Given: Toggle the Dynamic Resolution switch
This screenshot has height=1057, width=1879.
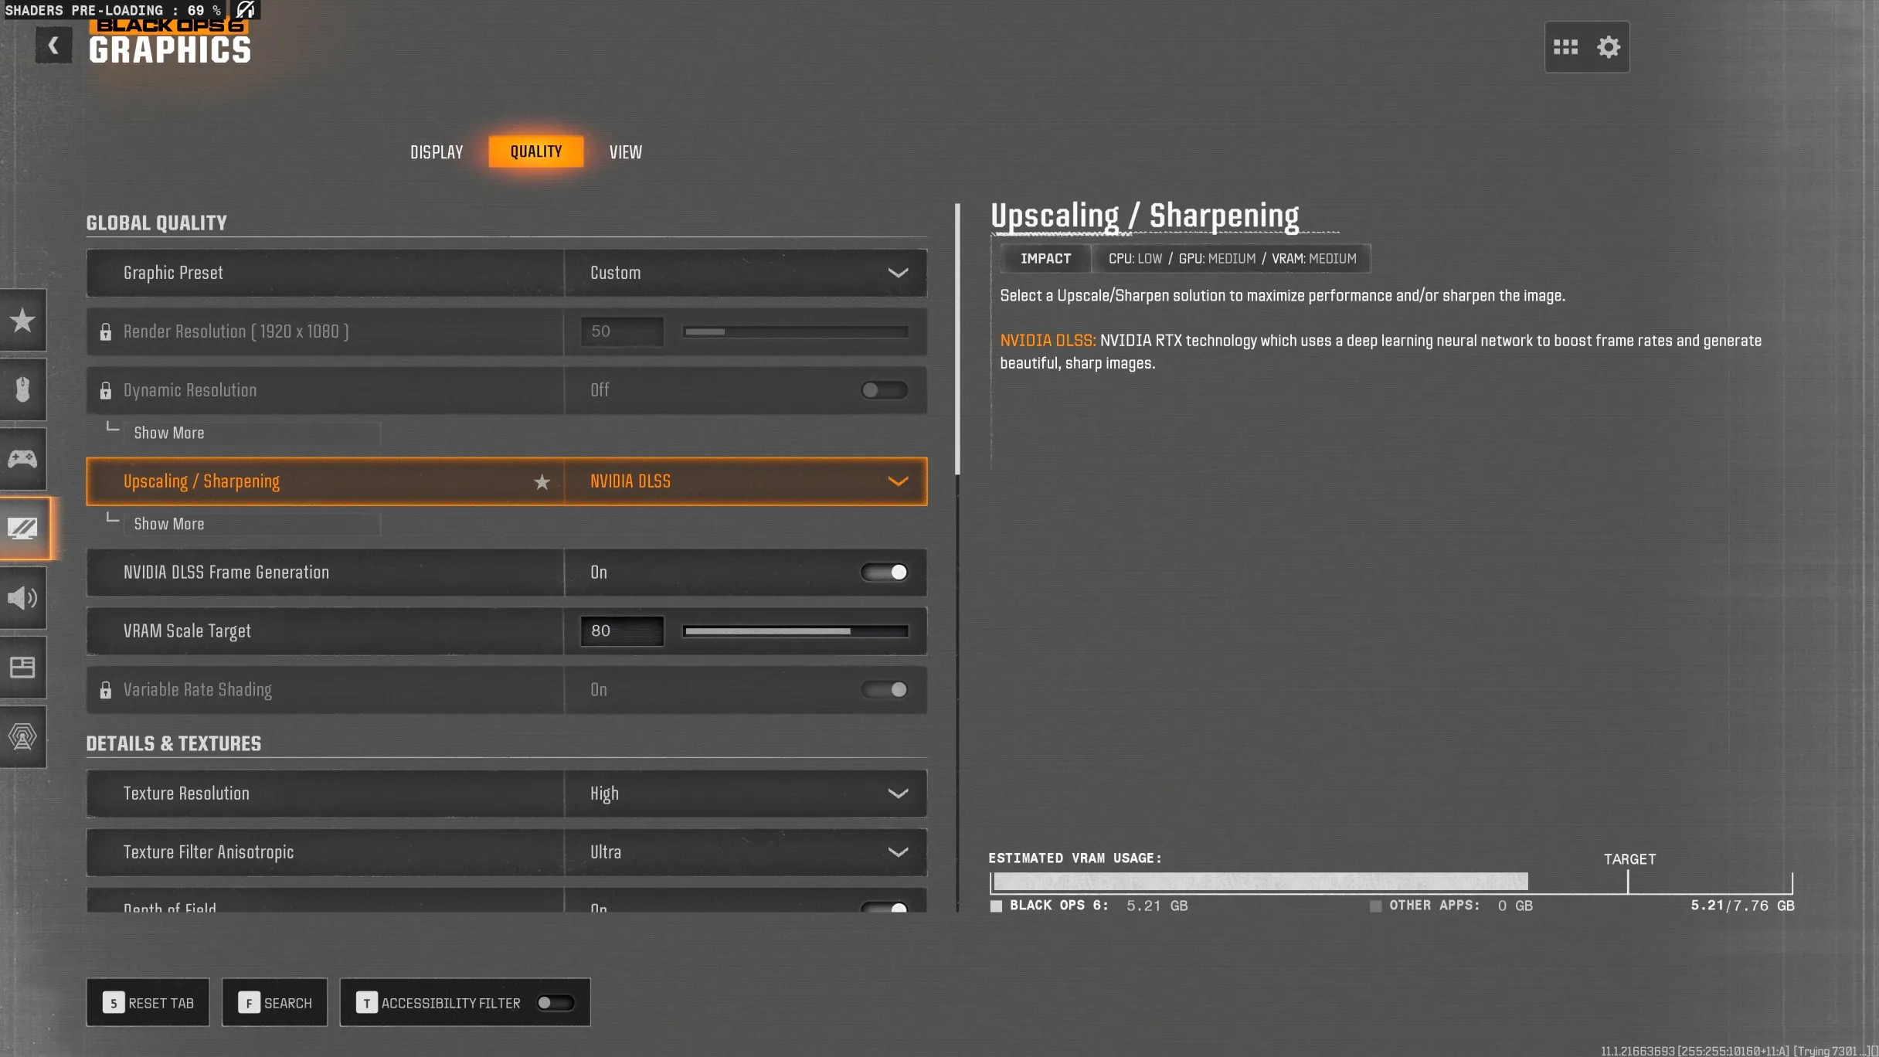Looking at the screenshot, I should pos(885,390).
